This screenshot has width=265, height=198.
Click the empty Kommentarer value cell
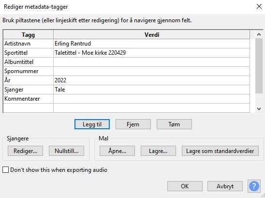[x=151, y=99]
